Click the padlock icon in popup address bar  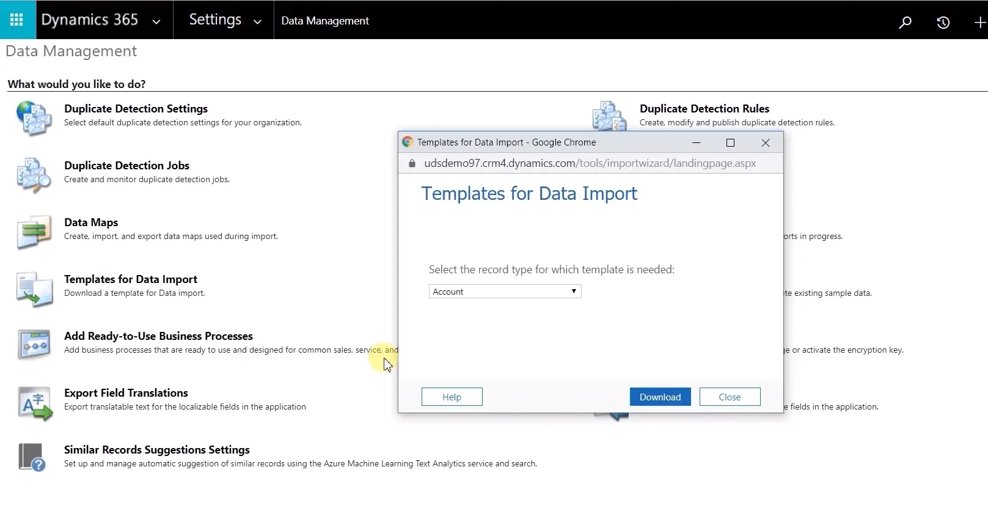coord(412,163)
